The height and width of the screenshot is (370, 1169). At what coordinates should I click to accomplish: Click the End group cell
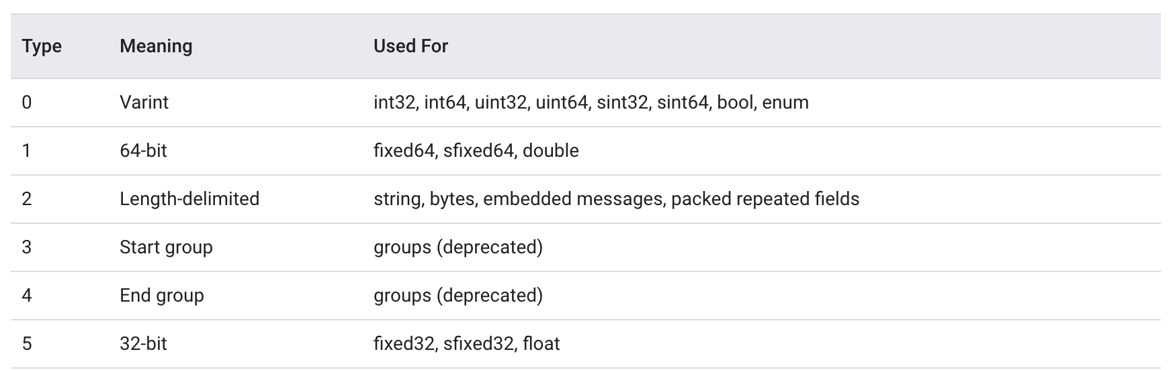(161, 296)
